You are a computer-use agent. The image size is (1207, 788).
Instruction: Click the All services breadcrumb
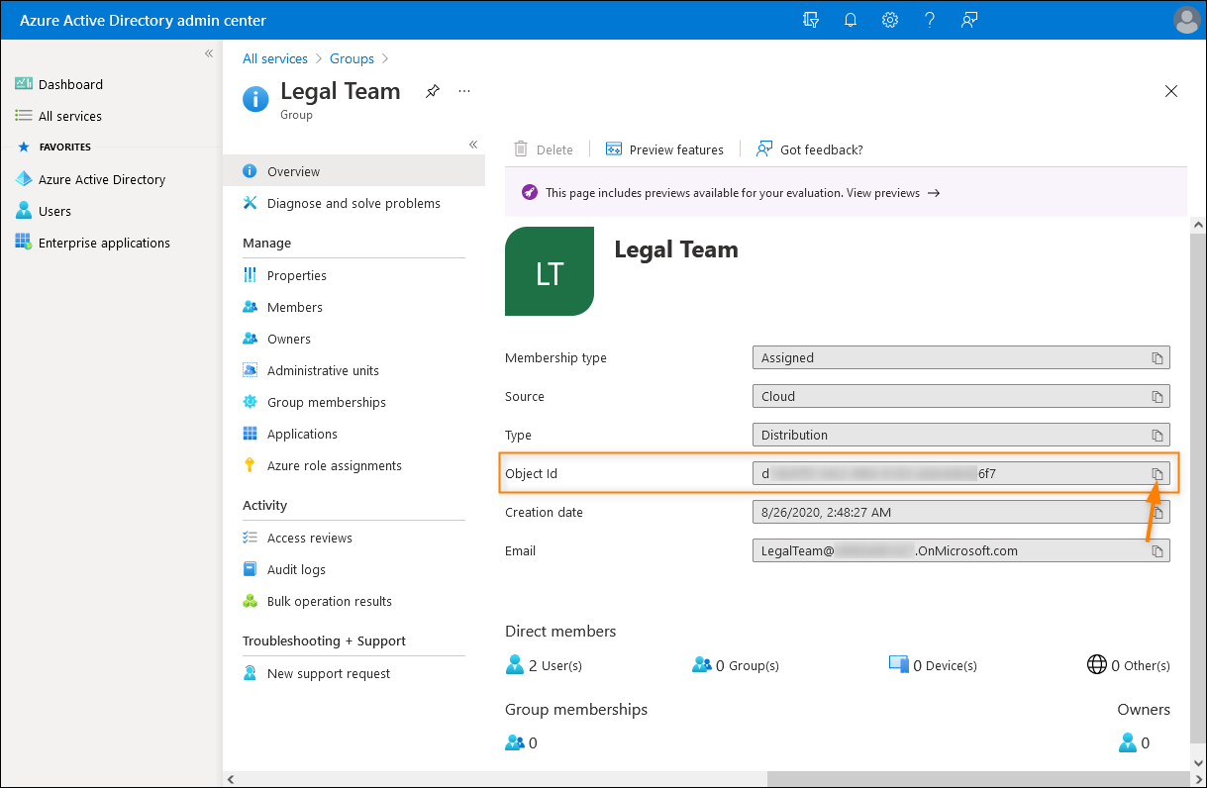[275, 58]
